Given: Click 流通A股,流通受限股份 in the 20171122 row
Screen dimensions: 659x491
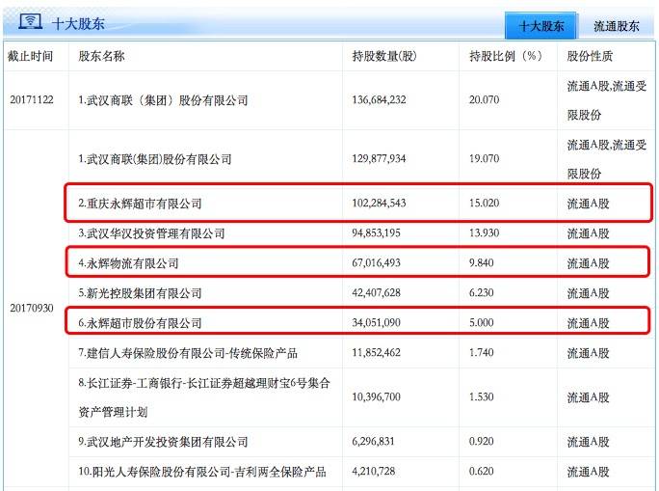Looking at the screenshot, I should click(x=606, y=100).
